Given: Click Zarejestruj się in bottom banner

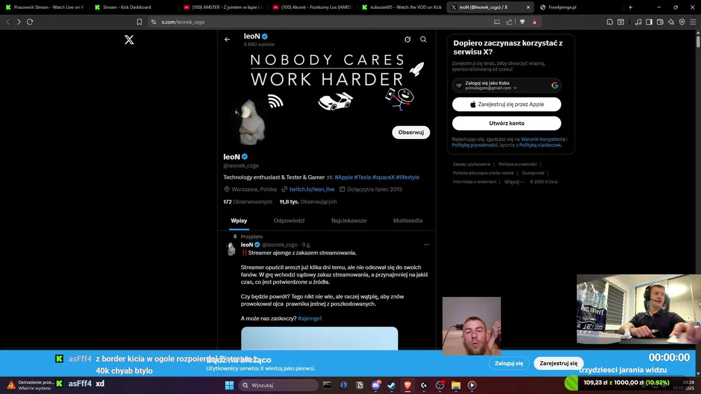Looking at the screenshot, I should tap(559, 363).
